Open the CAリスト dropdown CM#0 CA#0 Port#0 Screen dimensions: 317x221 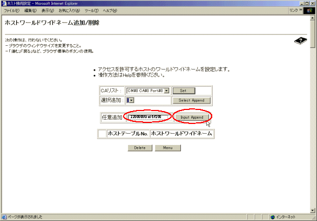(147, 91)
